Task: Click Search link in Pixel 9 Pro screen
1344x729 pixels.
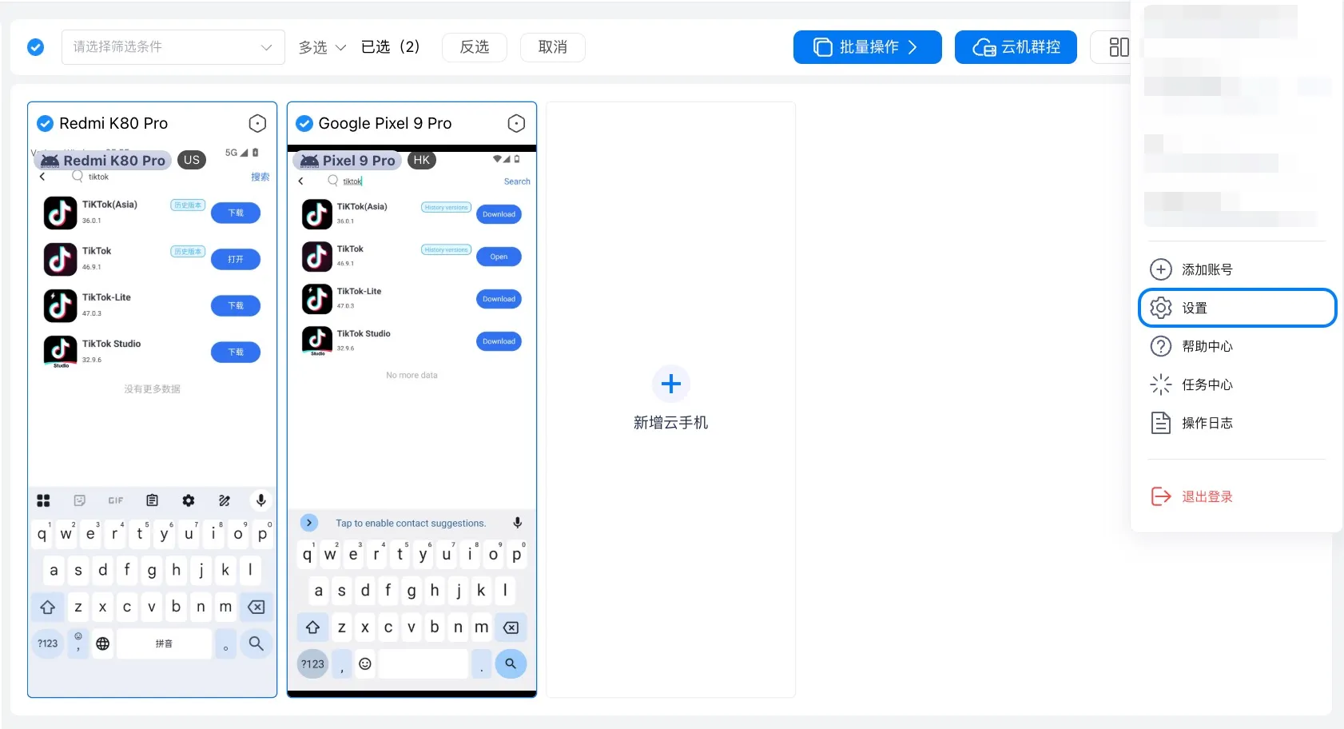Action: pyautogui.click(x=517, y=181)
